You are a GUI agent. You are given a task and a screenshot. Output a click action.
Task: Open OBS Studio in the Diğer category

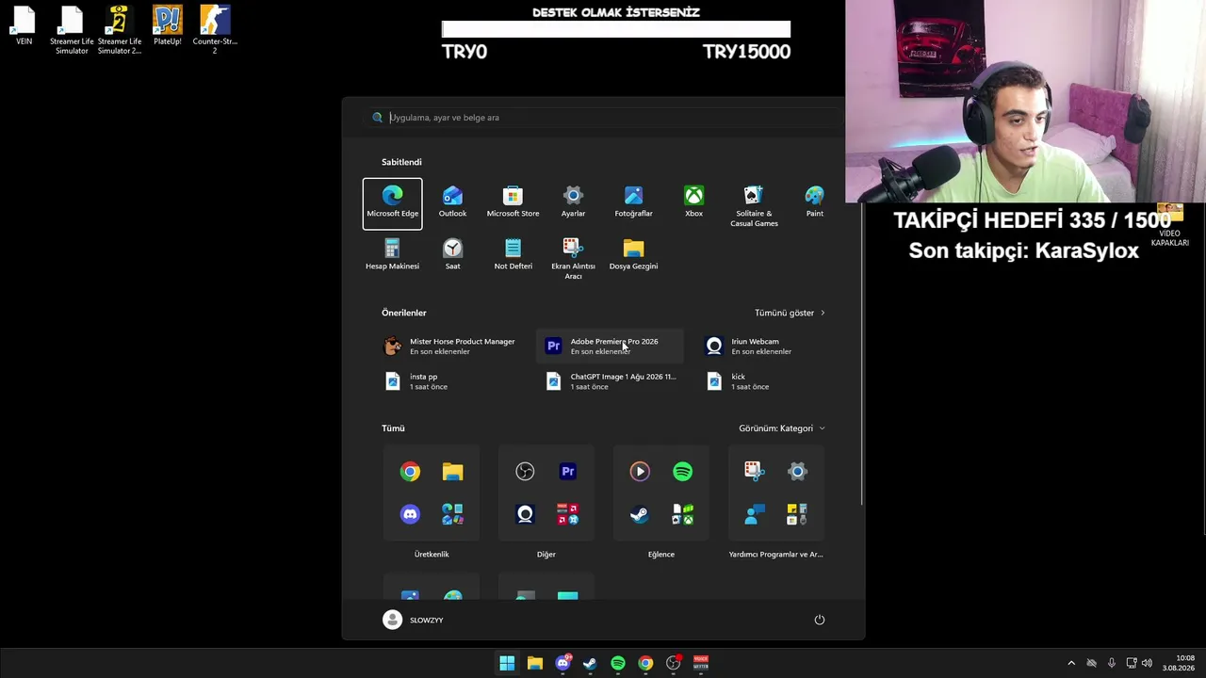(x=525, y=472)
